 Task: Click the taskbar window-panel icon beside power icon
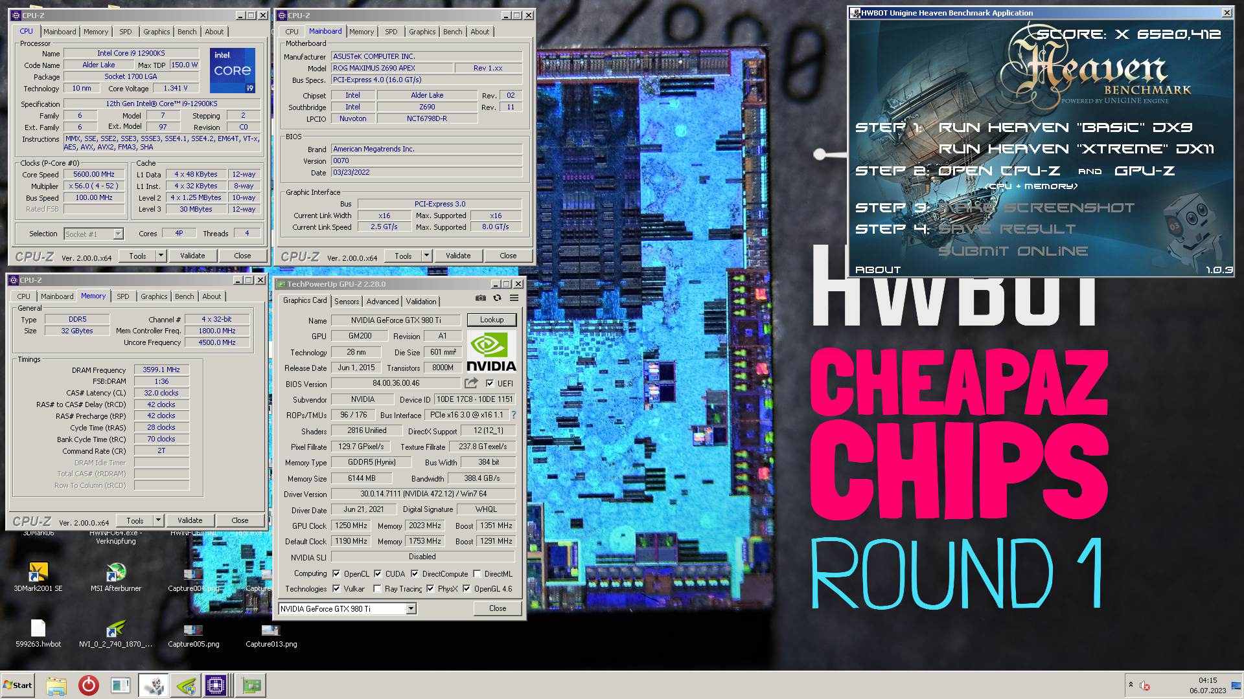pyautogui.click(x=121, y=685)
